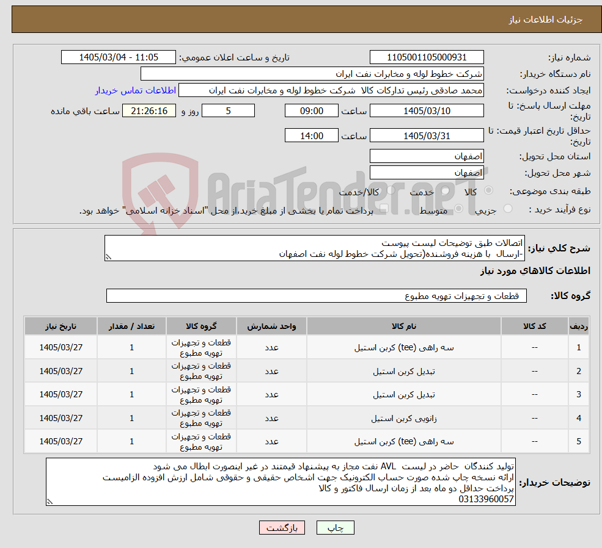Click row 4 item زانویی کربن استیل

tap(404, 419)
